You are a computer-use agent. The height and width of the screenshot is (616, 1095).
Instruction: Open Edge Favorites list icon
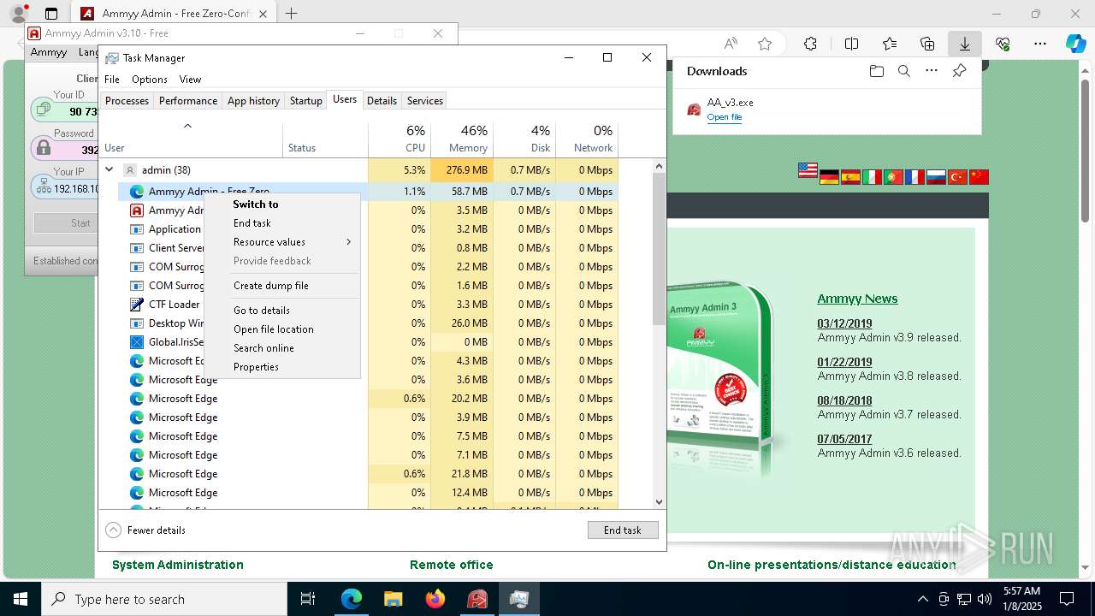(x=890, y=44)
